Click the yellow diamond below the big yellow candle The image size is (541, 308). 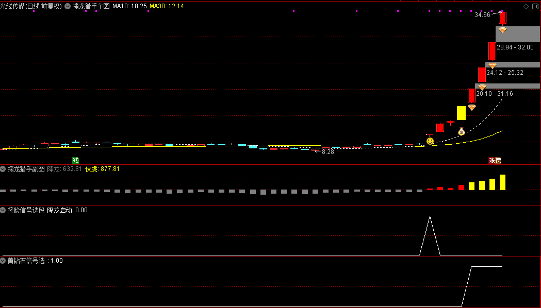point(472,108)
